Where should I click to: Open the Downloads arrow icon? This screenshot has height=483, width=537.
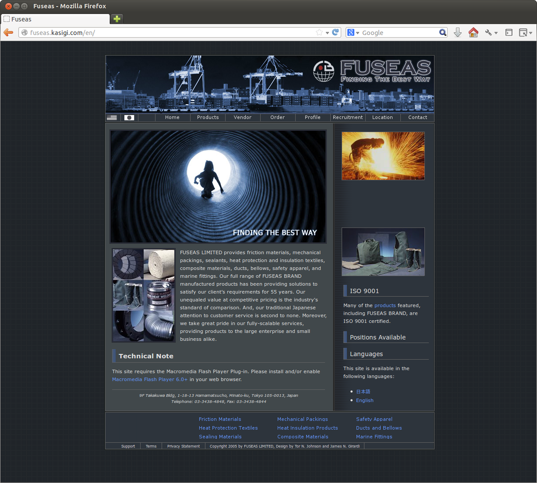[x=458, y=32]
